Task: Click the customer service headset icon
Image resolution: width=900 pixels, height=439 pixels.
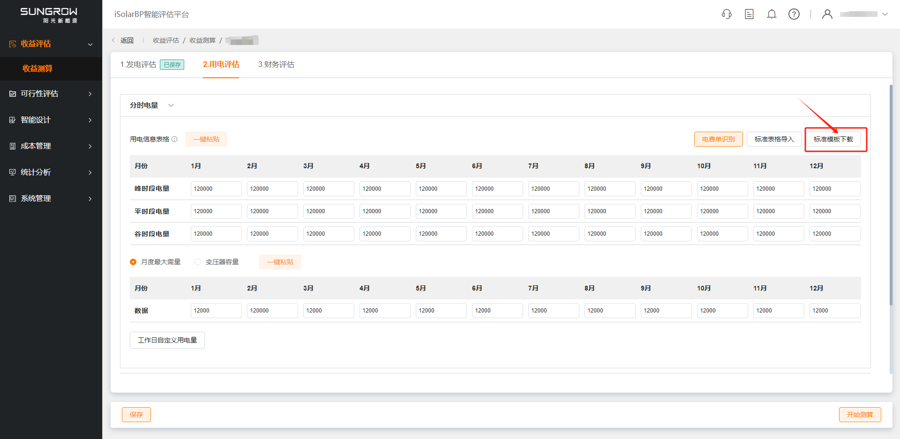Action: (x=727, y=14)
